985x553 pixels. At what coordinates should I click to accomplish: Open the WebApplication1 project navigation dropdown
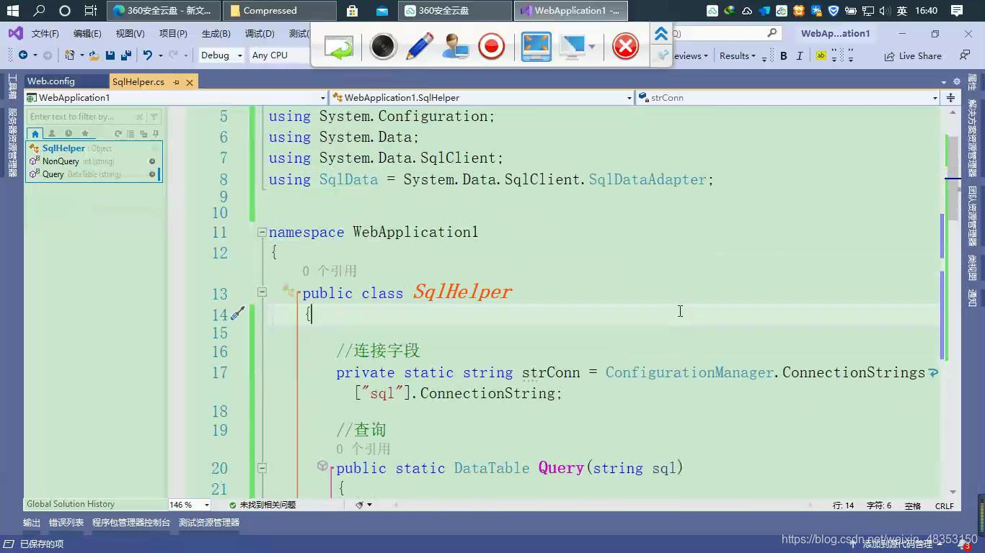click(x=176, y=97)
